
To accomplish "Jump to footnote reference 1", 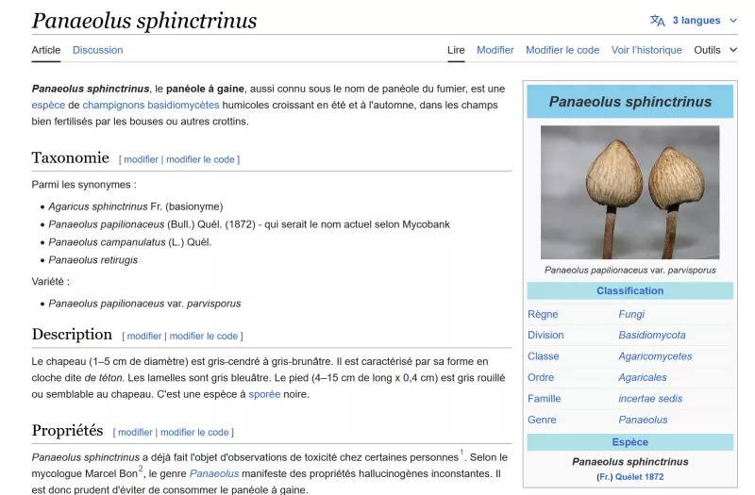I will [462, 453].
